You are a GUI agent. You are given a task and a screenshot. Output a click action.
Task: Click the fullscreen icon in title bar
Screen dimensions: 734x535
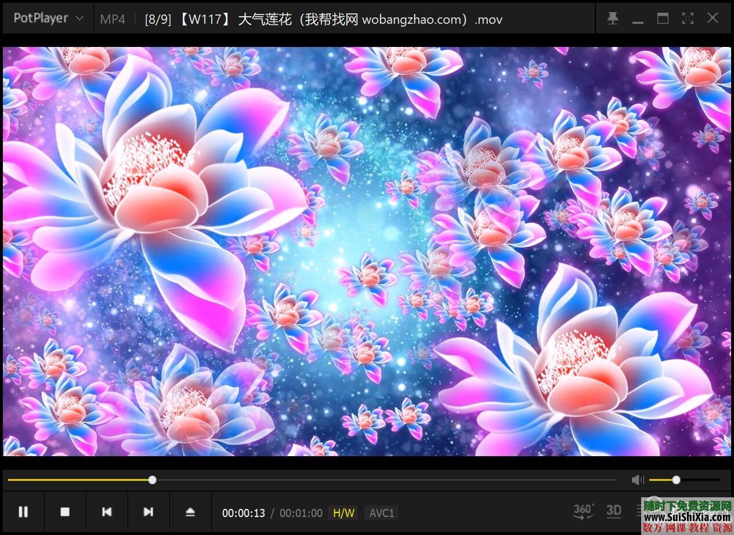[688, 18]
